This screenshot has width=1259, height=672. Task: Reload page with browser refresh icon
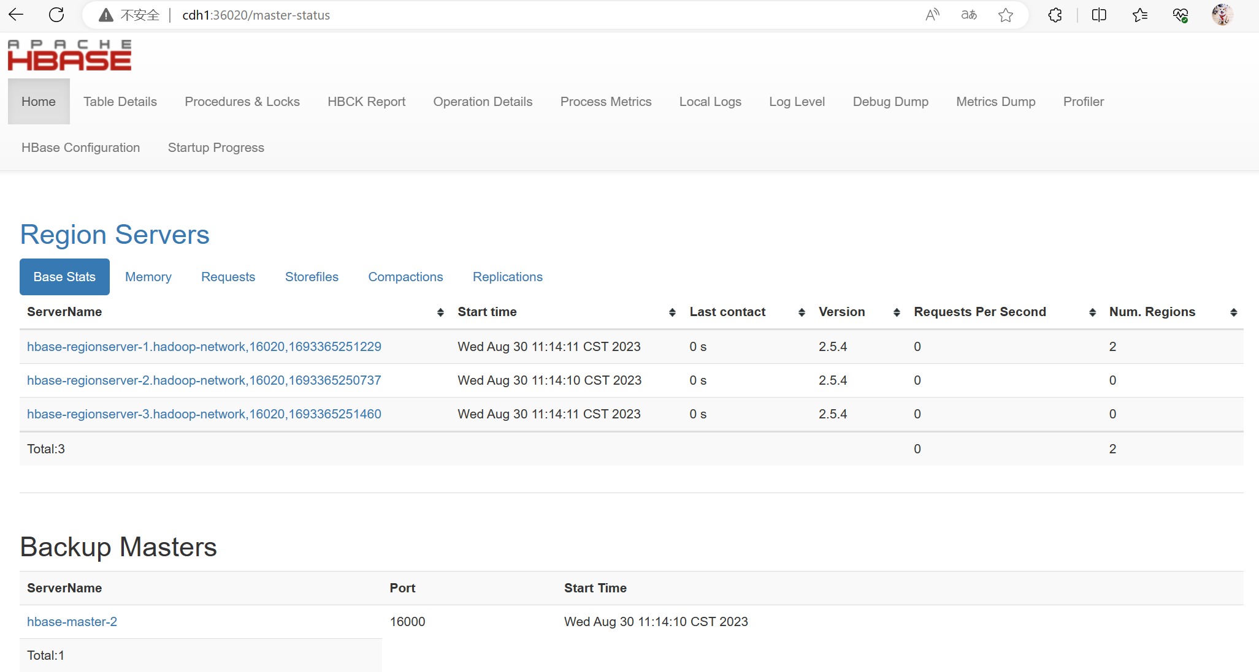click(x=56, y=15)
